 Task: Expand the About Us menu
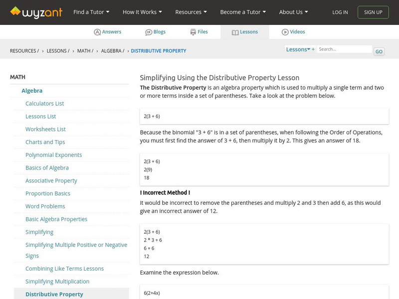tap(293, 12)
